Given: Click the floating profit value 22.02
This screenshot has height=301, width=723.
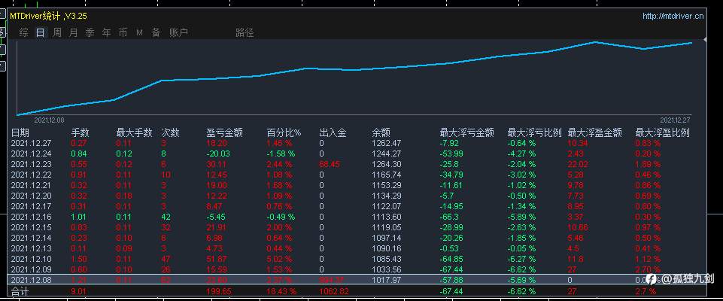Looking at the screenshot, I should click(x=578, y=164).
